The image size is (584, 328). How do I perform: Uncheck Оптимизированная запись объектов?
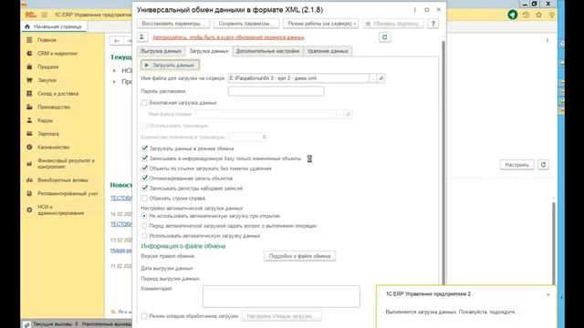(x=144, y=179)
